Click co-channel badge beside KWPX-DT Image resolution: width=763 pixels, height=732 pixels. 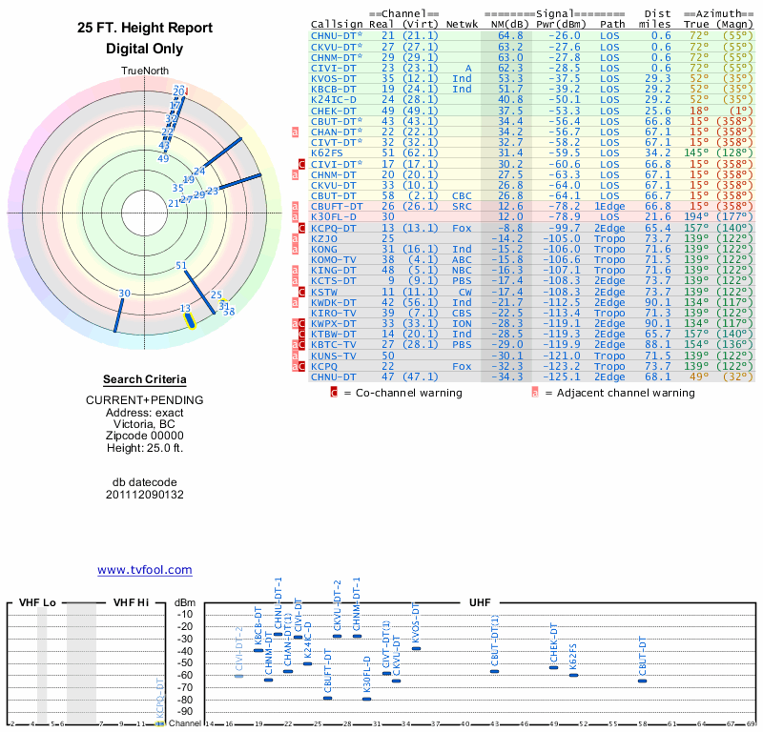[x=301, y=323]
